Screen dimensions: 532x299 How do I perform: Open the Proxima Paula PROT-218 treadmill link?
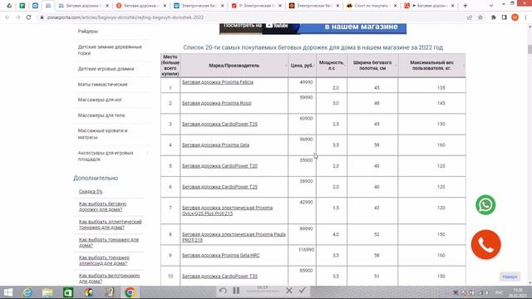(234, 237)
